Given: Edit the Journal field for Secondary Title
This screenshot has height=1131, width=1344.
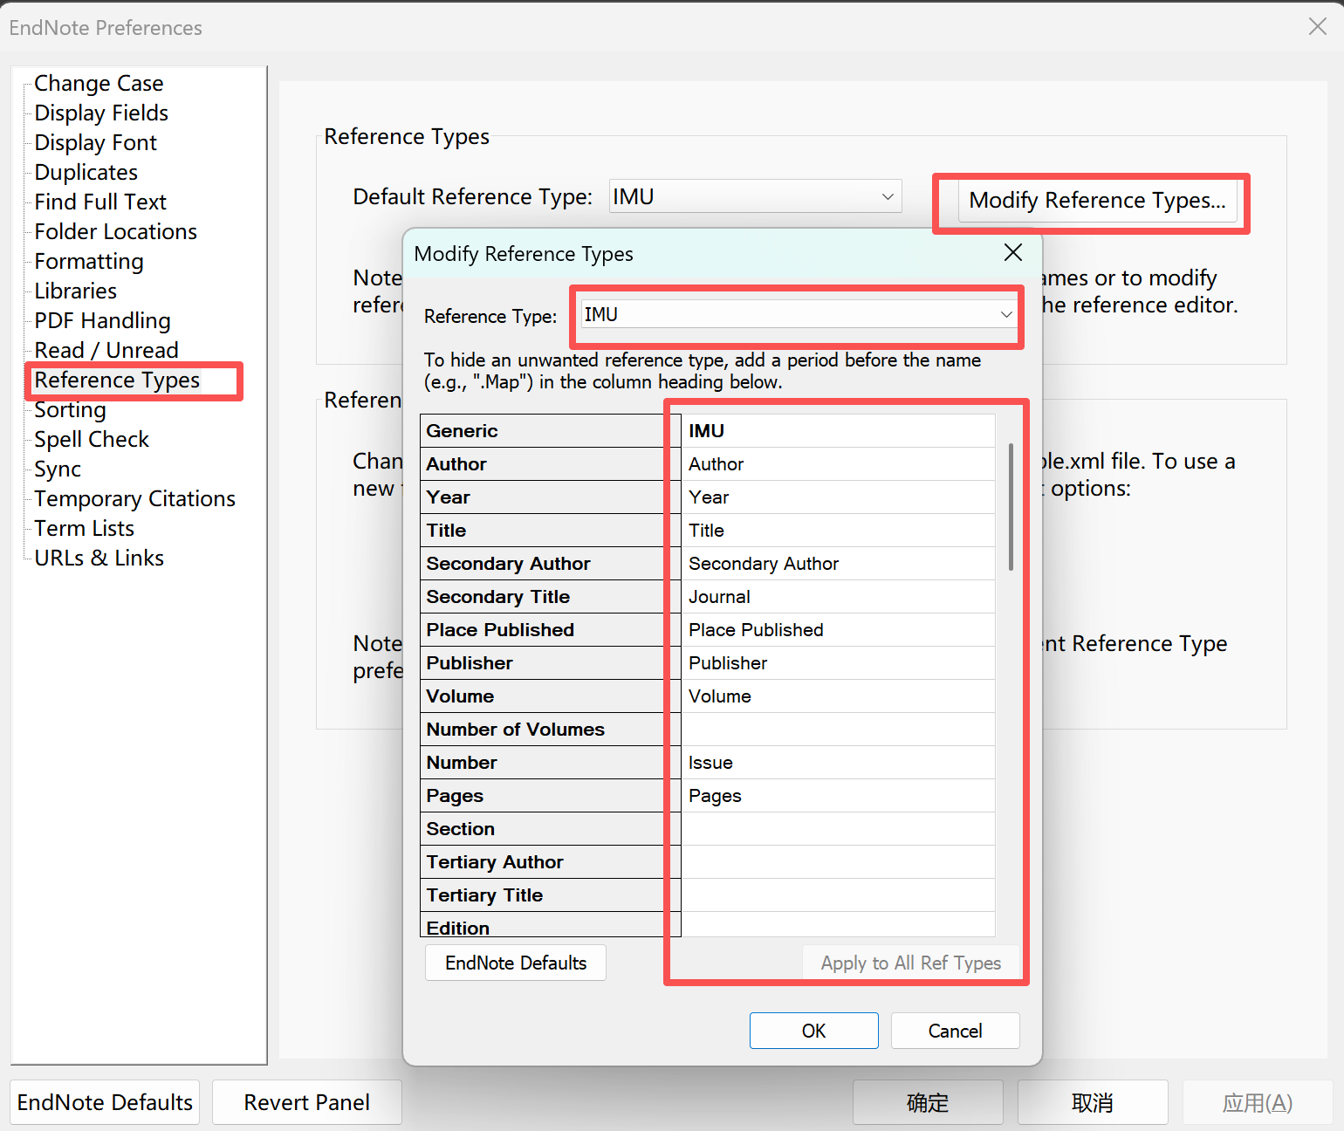Looking at the screenshot, I should (838, 596).
